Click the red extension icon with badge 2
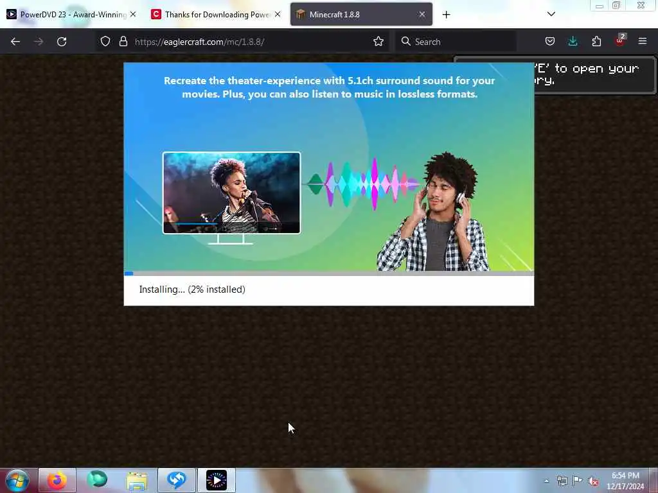The width and height of the screenshot is (658, 493). click(x=620, y=40)
